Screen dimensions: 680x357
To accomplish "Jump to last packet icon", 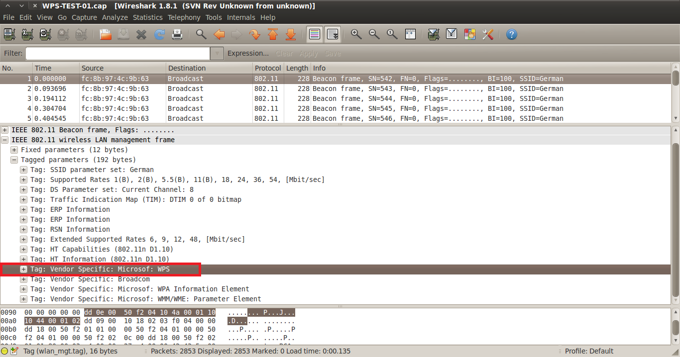I will pyautogui.click(x=291, y=34).
